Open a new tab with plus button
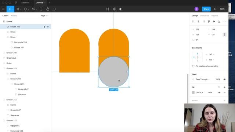Screen dimensions: 235x132 (x=49, y=3)
